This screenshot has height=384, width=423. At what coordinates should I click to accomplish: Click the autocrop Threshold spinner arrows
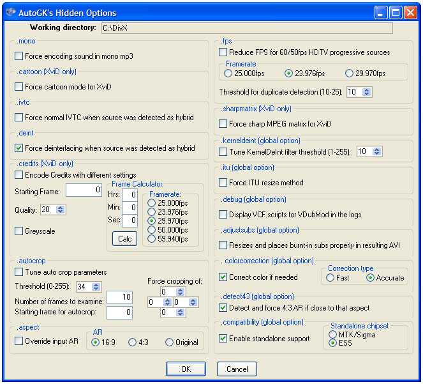click(96, 287)
